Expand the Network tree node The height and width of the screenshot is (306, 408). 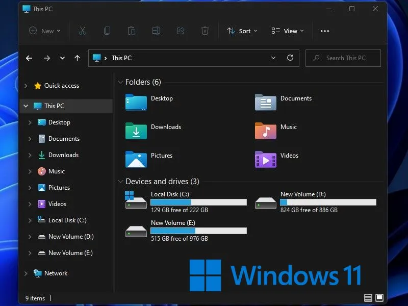click(26, 273)
